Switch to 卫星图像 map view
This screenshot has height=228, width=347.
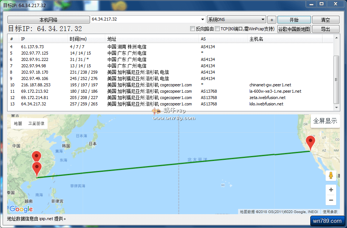[x=36, y=124]
